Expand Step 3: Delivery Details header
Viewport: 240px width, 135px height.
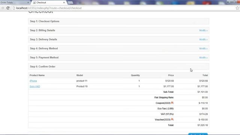click(118, 39)
